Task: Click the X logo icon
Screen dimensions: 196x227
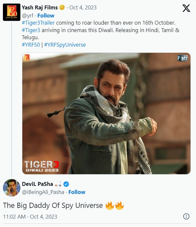Action: (x=186, y=8)
